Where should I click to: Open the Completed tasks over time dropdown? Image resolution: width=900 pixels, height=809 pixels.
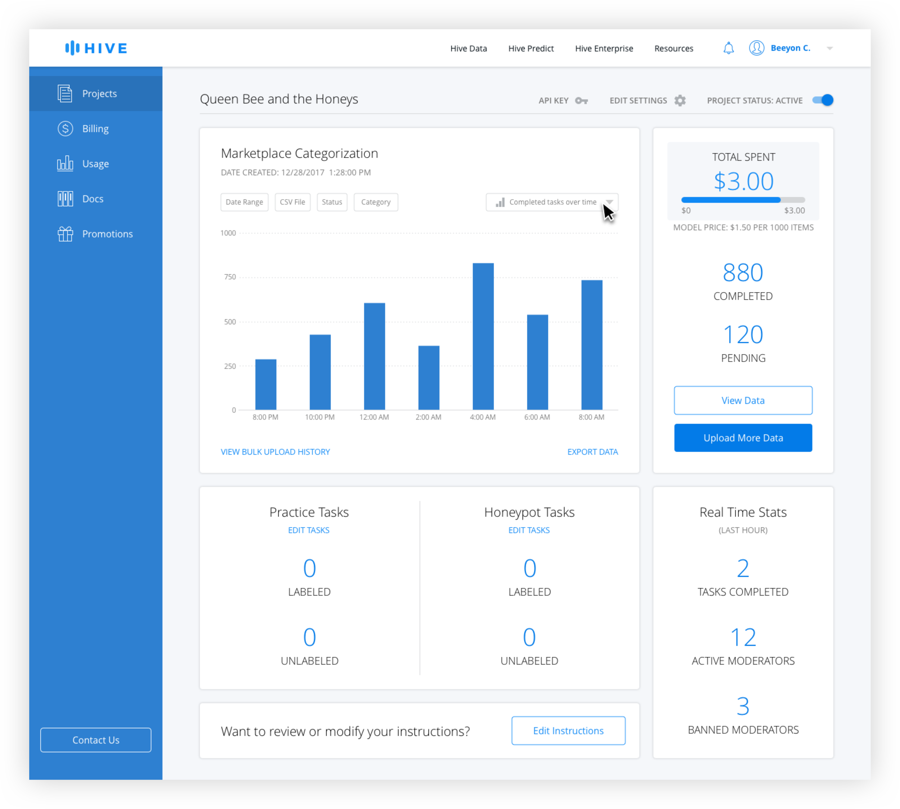click(x=552, y=202)
